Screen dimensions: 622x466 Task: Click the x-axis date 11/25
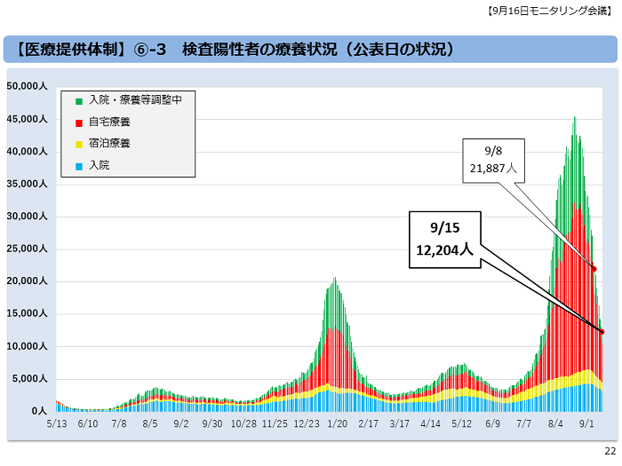275,424
